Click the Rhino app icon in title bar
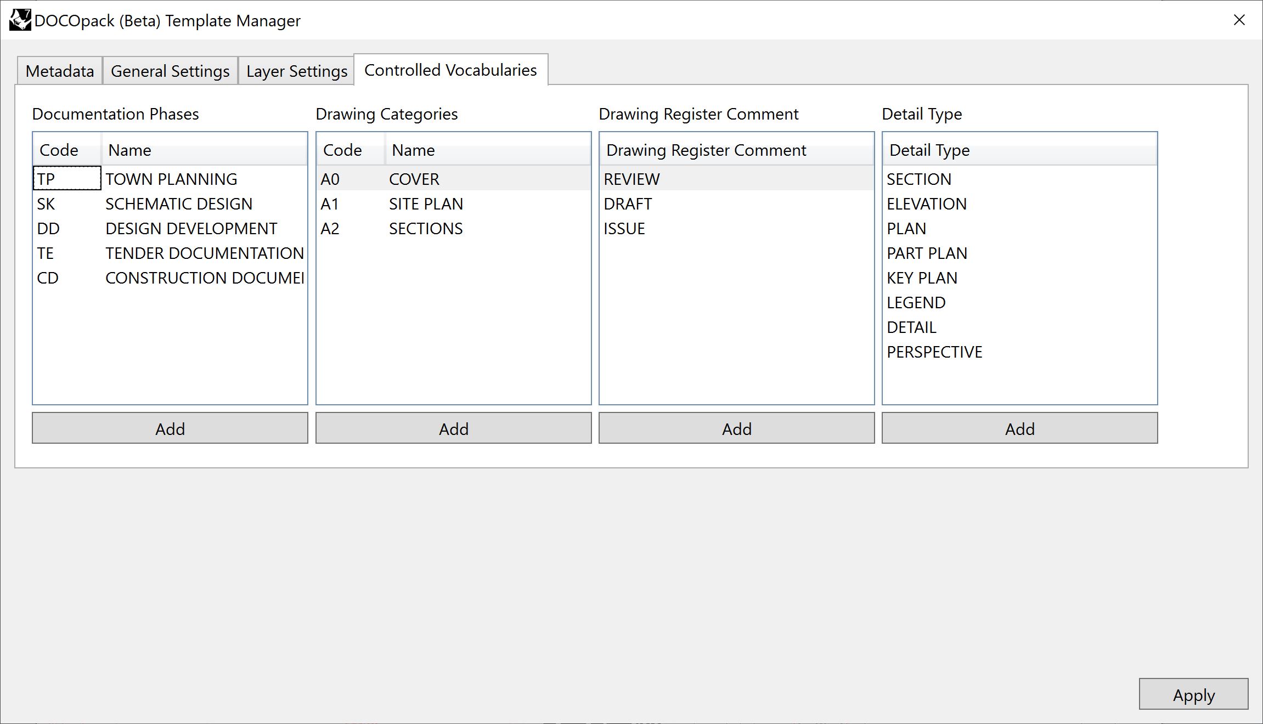Image resolution: width=1263 pixels, height=724 pixels. (x=20, y=20)
